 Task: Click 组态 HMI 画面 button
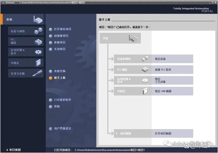[172, 91]
